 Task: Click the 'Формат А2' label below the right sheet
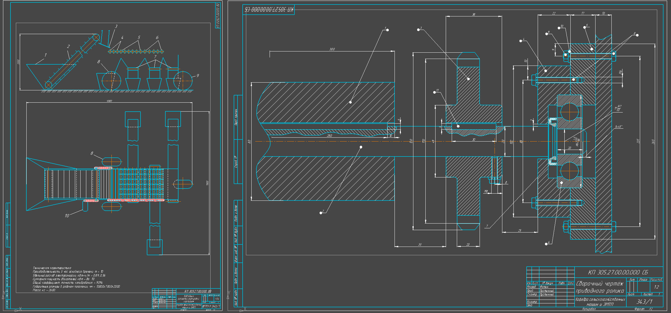click(x=643, y=309)
